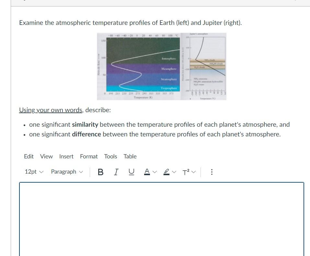
Task: Open the 12pt font size dropdown
Action: 34,172
